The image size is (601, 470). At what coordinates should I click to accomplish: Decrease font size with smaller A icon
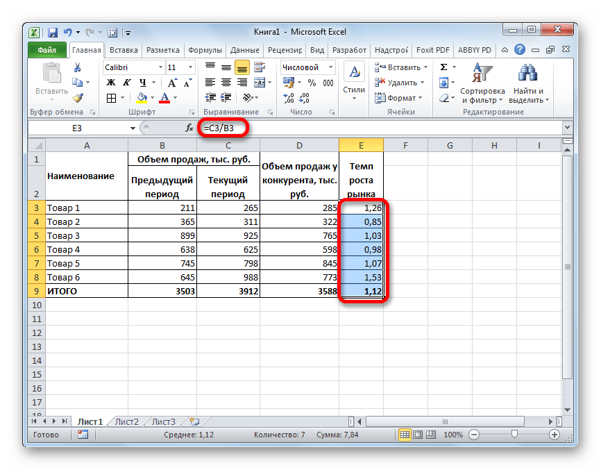(x=187, y=83)
